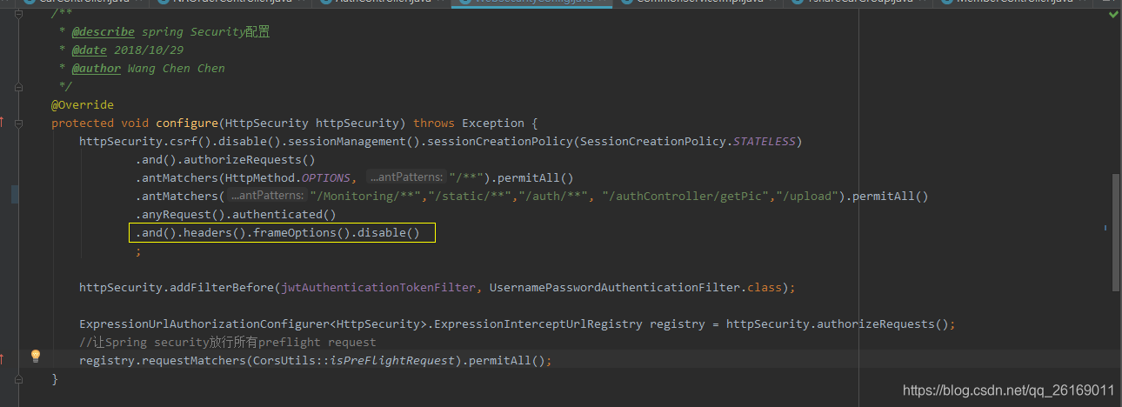Screen dimensions: 1122x407
Task: Click authenticated() in the code
Action: (283, 214)
